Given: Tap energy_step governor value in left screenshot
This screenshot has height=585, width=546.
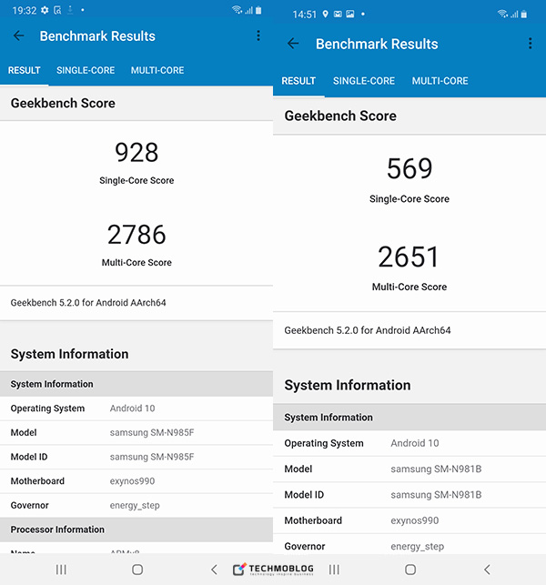Looking at the screenshot, I should 135,505.
